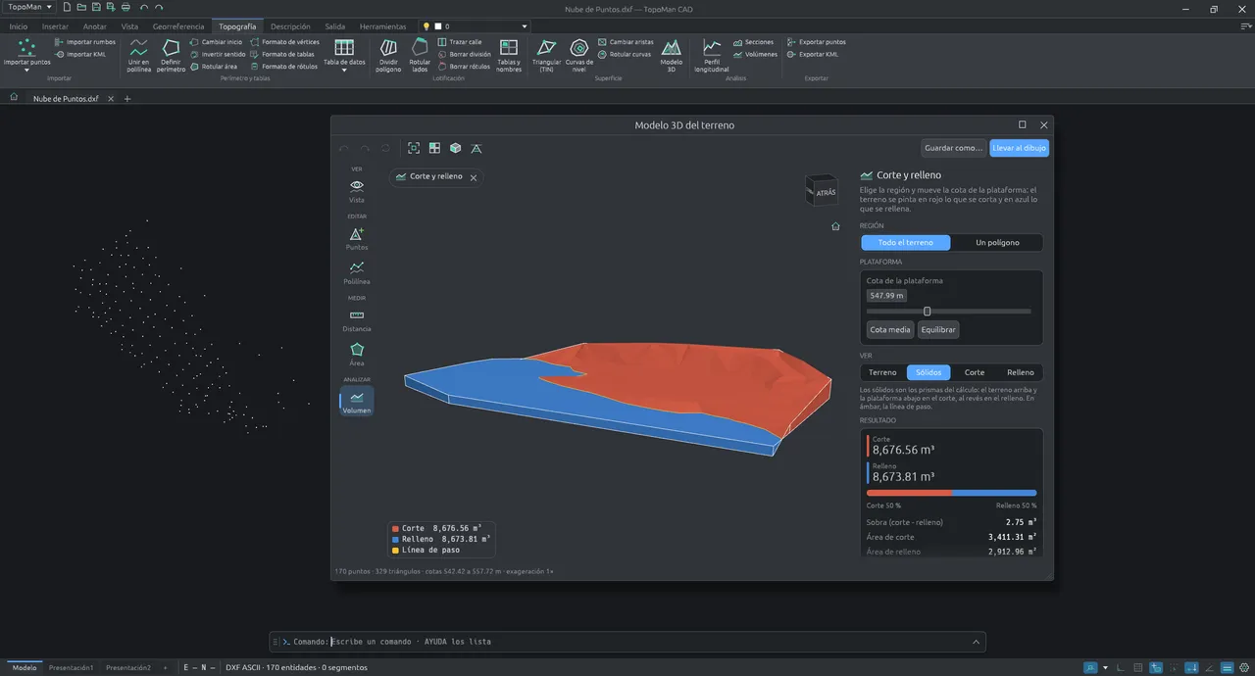Image resolution: width=1255 pixels, height=676 pixels.
Task: Switch to Presentación1 layout tab
Action: [72, 667]
